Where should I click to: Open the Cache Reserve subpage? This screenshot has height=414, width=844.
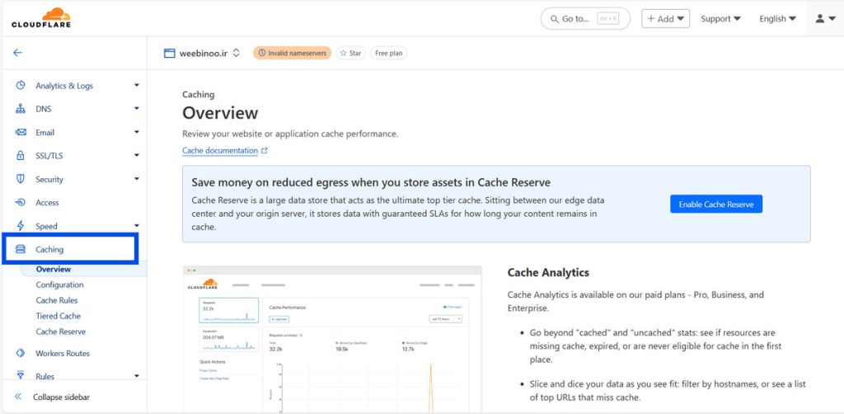point(61,332)
